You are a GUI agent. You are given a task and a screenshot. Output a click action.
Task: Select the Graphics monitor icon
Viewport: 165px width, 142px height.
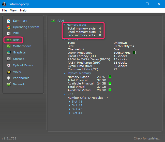click(9, 52)
